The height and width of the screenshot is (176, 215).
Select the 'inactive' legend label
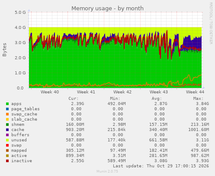pyautogui.click(x=22, y=161)
